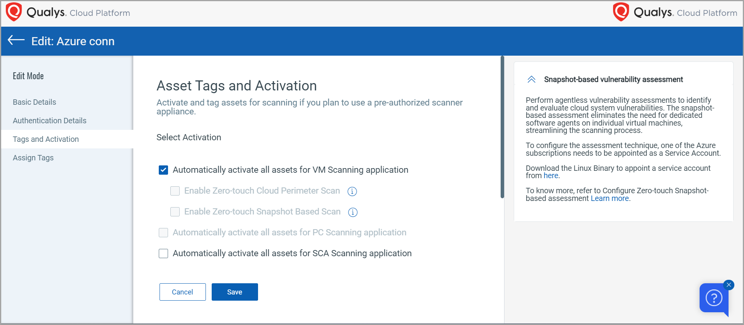Uncheck auto-activate for VM Scanning application
This screenshot has height=325, width=744.
pyautogui.click(x=163, y=170)
